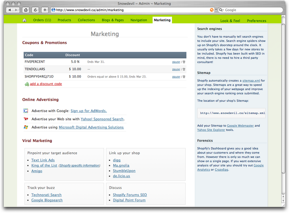Click the orange RSS icon in address bar
The height and width of the screenshot is (213, 289).
(x=212, y=10)
